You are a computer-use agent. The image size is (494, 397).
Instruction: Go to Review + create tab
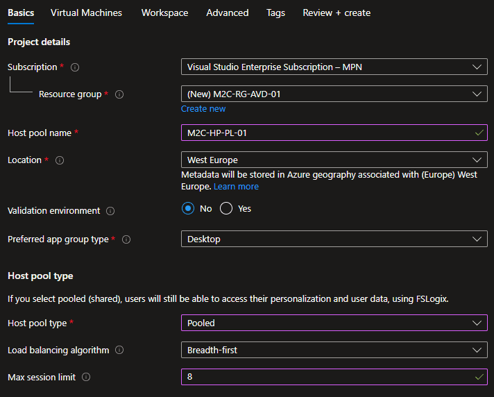pyautogui.click(x=337, y=13)
